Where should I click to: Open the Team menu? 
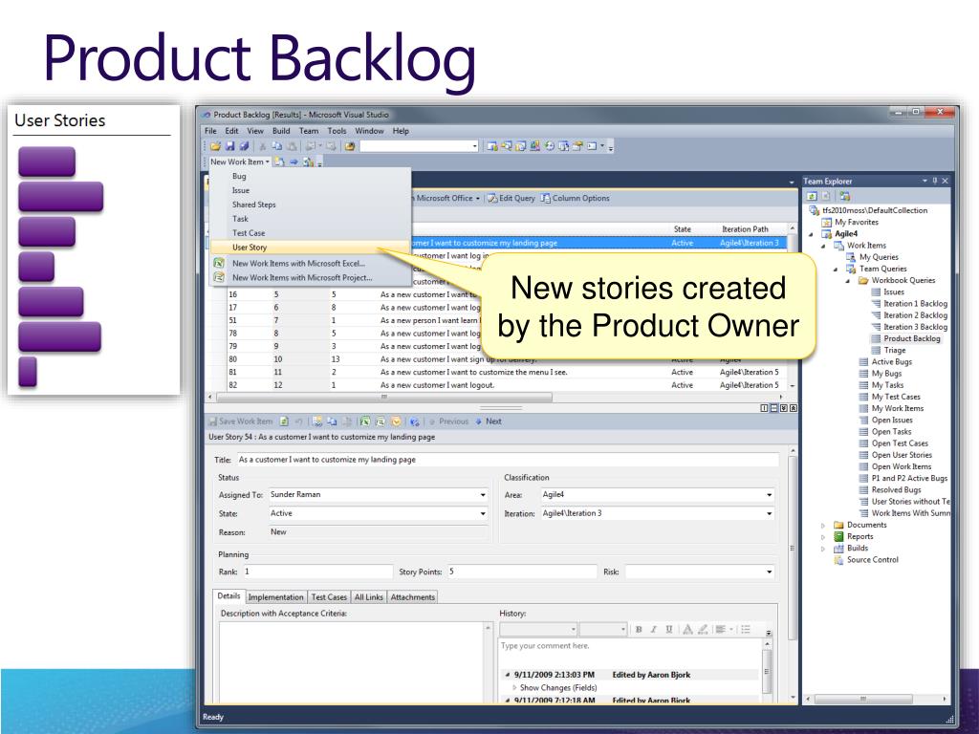point(309,131)
